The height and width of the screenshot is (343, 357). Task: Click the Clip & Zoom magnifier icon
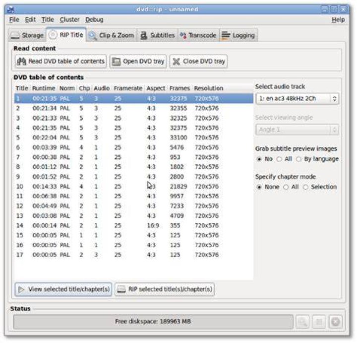[93, 36]
